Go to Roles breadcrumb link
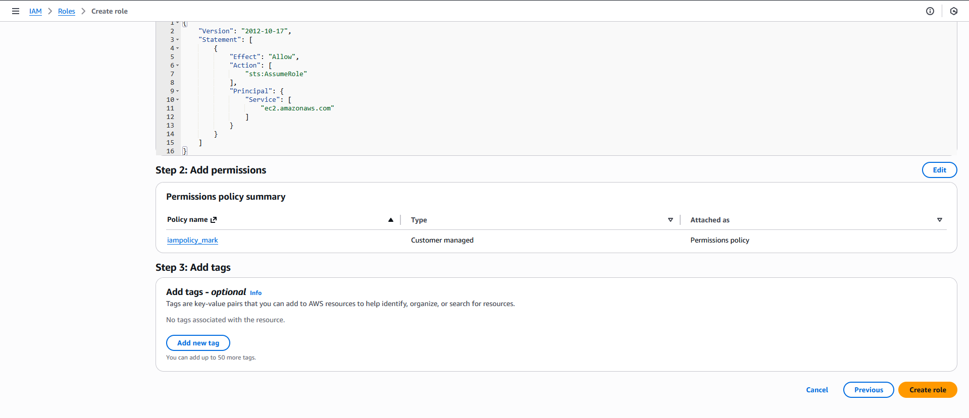 point(67,11)
